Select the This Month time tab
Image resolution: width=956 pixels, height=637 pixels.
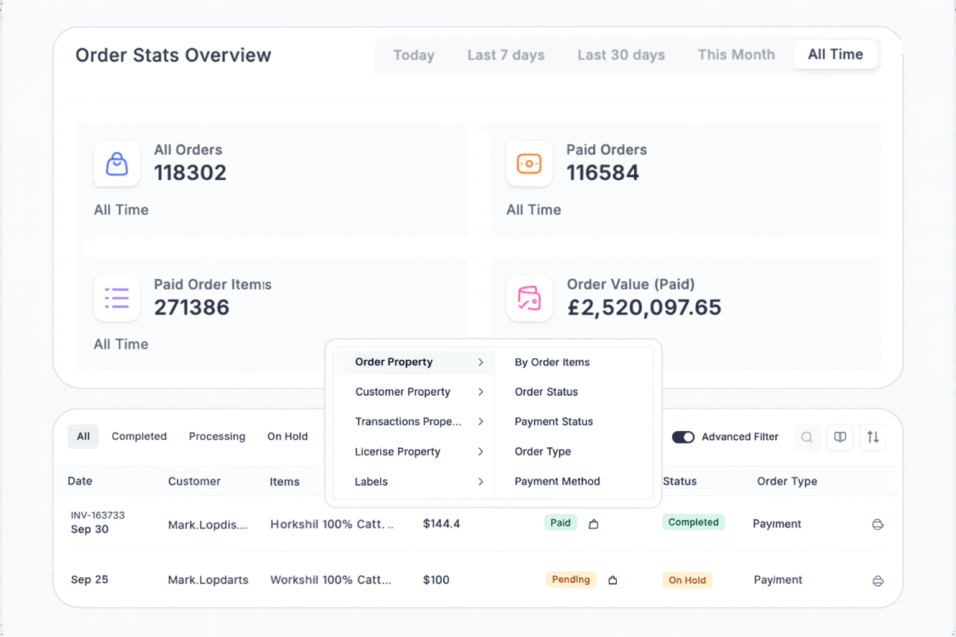click(x=736, y=55)
